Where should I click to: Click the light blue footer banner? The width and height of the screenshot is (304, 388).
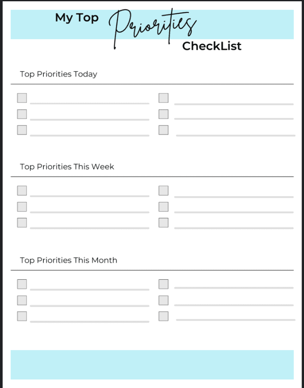pos(152,365)
